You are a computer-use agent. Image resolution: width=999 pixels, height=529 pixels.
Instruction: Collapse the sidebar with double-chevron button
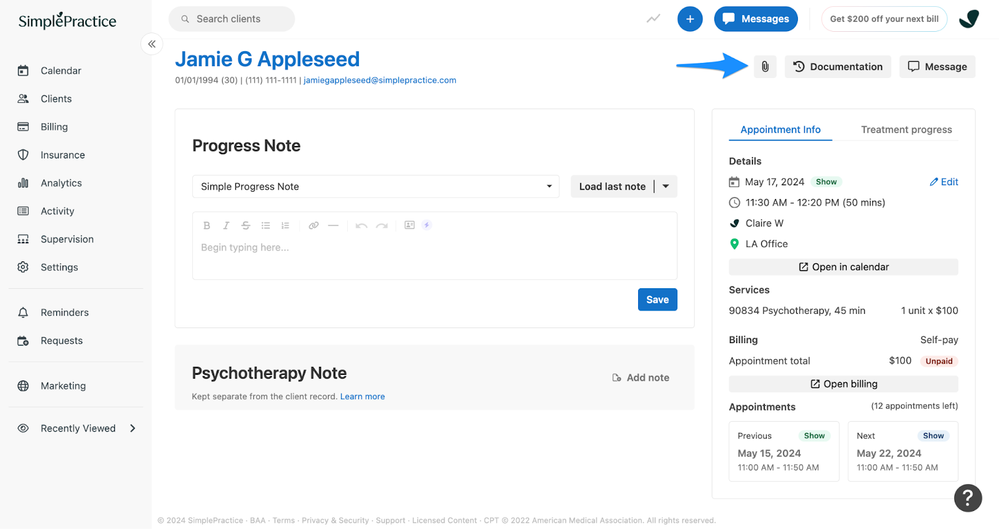(x=152, y=44)
